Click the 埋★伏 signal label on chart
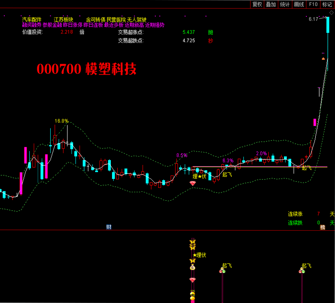Screen dimensions: 335x303 (199, 176)
